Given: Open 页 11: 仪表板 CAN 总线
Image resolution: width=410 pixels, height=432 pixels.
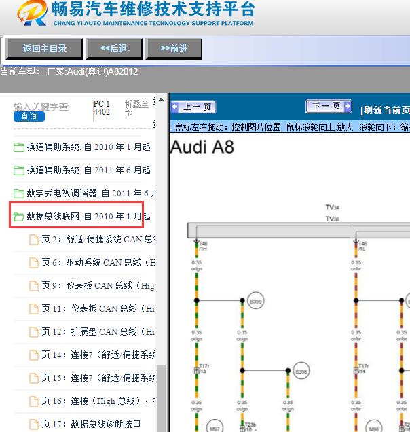Looking at the screenshot, I should pyautogui.click(x=99, y=308).
